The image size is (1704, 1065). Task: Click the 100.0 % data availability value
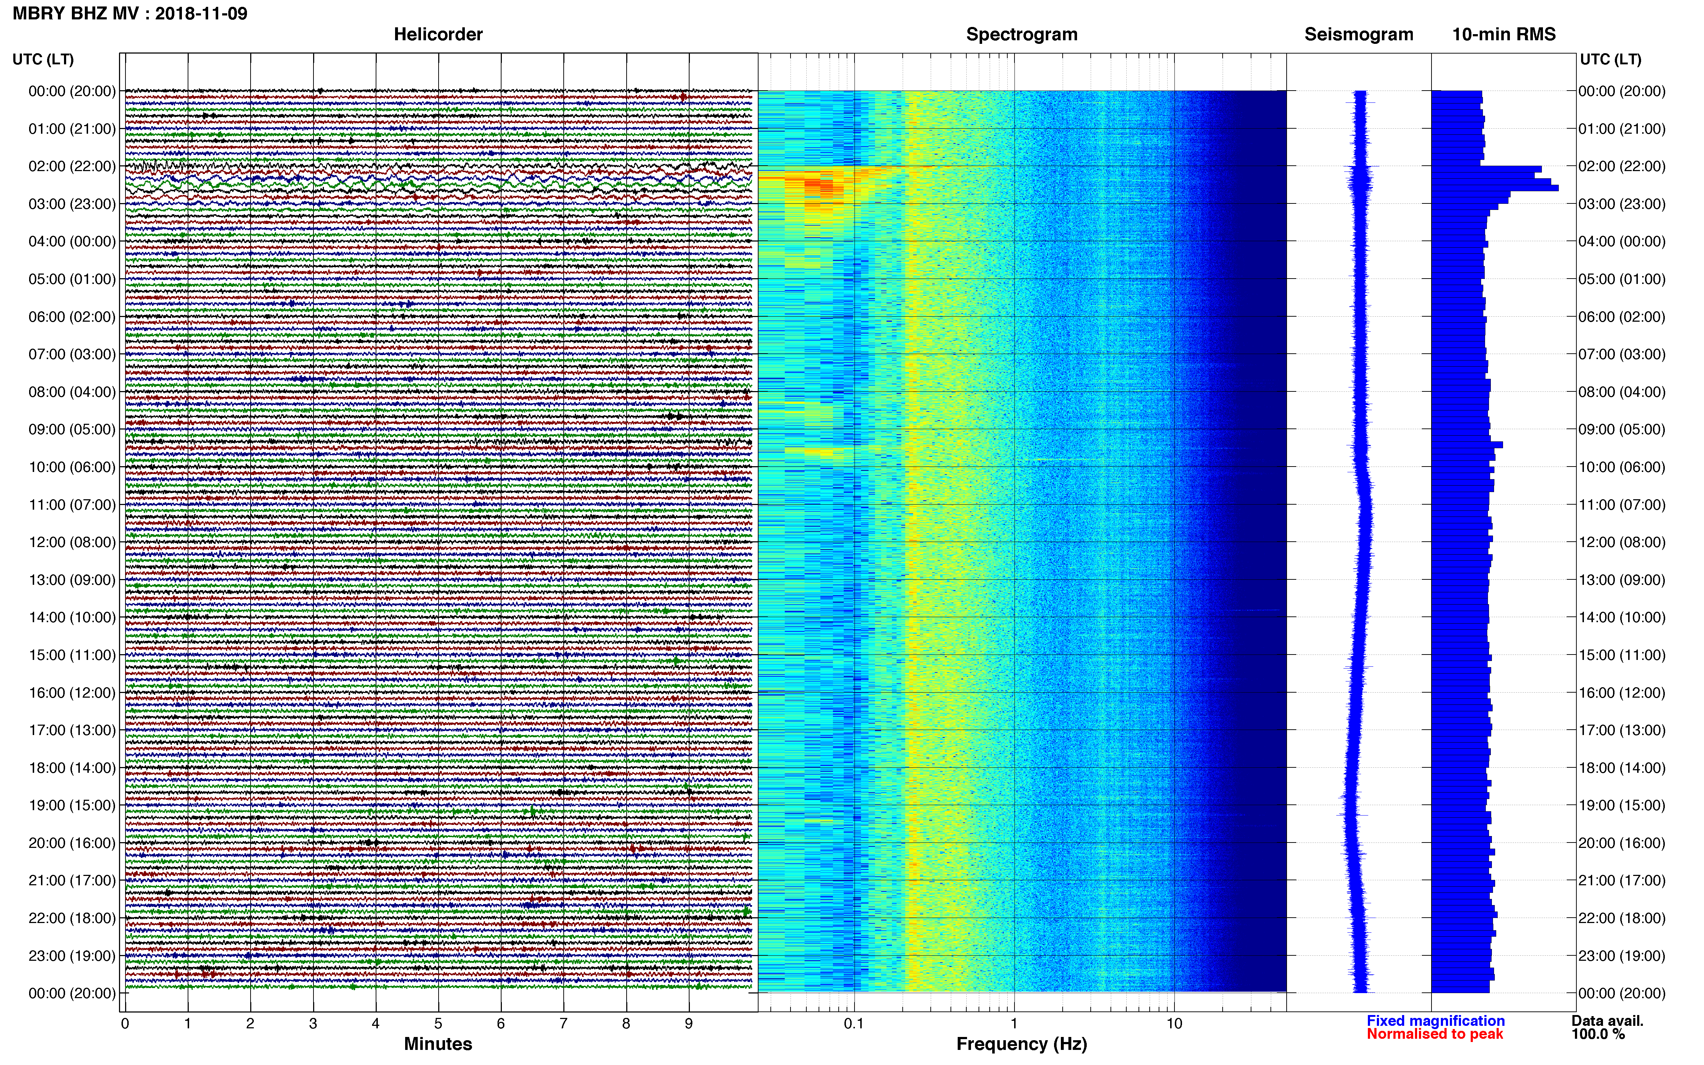pyautogui.click(x=1598, y=1034)
